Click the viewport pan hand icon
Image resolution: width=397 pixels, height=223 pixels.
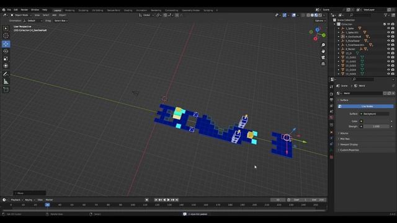point(323,51)
